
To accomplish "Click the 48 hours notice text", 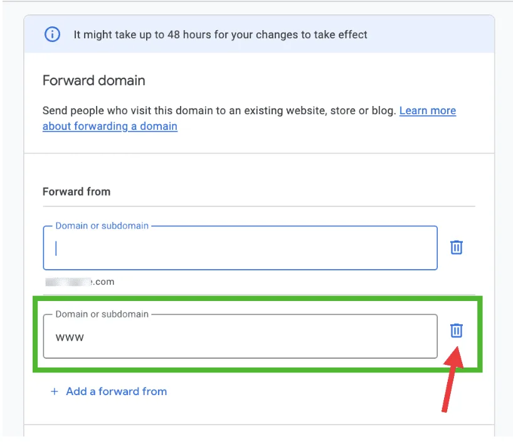I will click(x=220, y=34).
